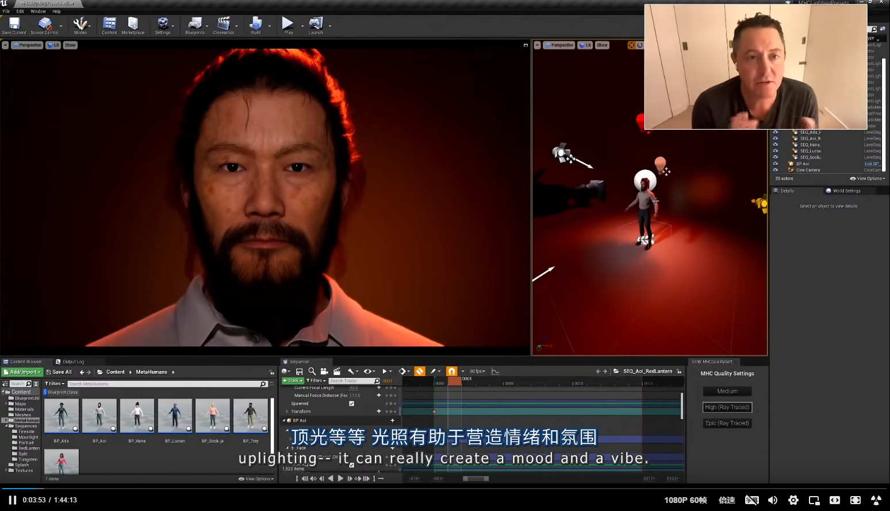The width and height of the screenshot is (890, 511).
Task: Click the video player volume icon
Action: pyautogui.click(x=773, y=500)
